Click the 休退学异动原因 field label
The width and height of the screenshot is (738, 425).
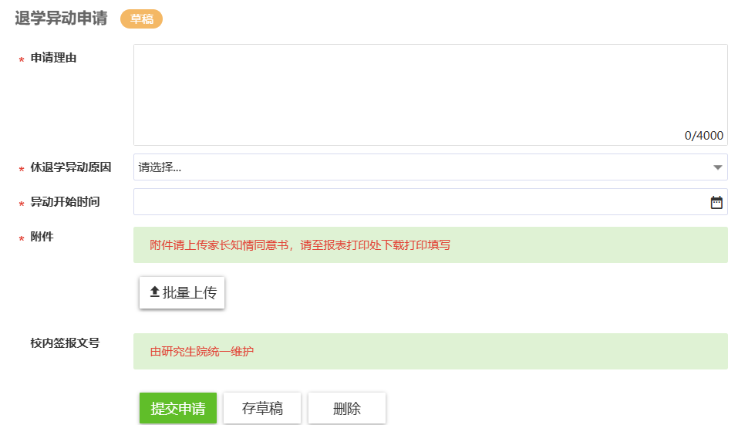(x=71, y=167)
